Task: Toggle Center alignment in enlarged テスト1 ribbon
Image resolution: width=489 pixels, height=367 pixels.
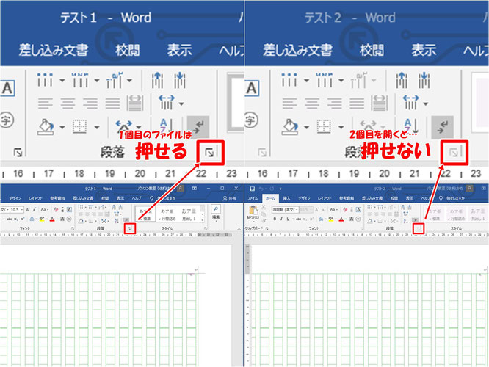Action: pos(68,103)
